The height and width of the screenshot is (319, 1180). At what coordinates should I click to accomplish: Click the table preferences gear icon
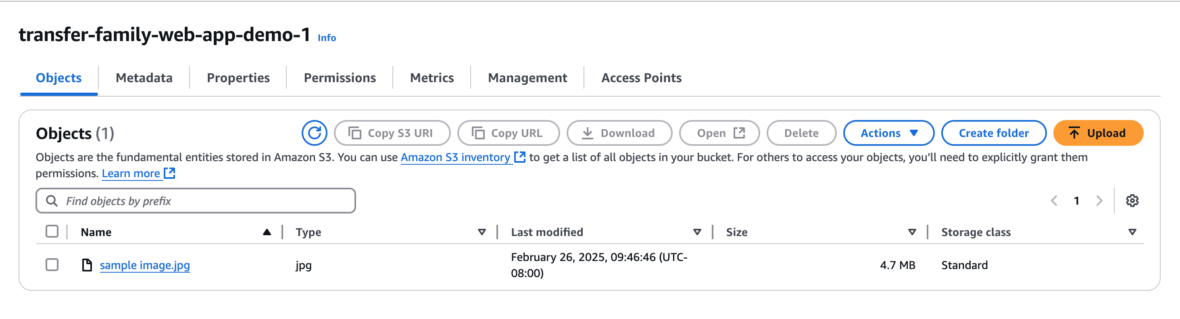click(x=1132, y=201)
